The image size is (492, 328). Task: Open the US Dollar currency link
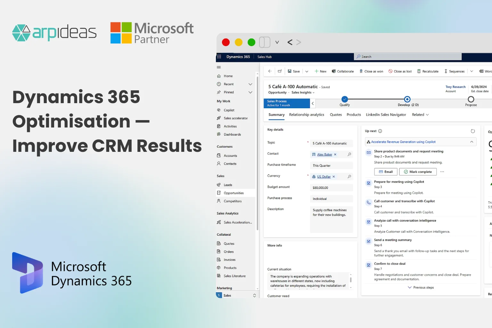[324, 176]
